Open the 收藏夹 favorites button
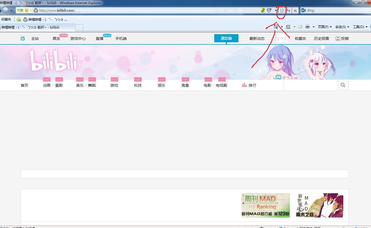Image resolution: width=371 pixels, height=228 pixels. tap(6, 19)
